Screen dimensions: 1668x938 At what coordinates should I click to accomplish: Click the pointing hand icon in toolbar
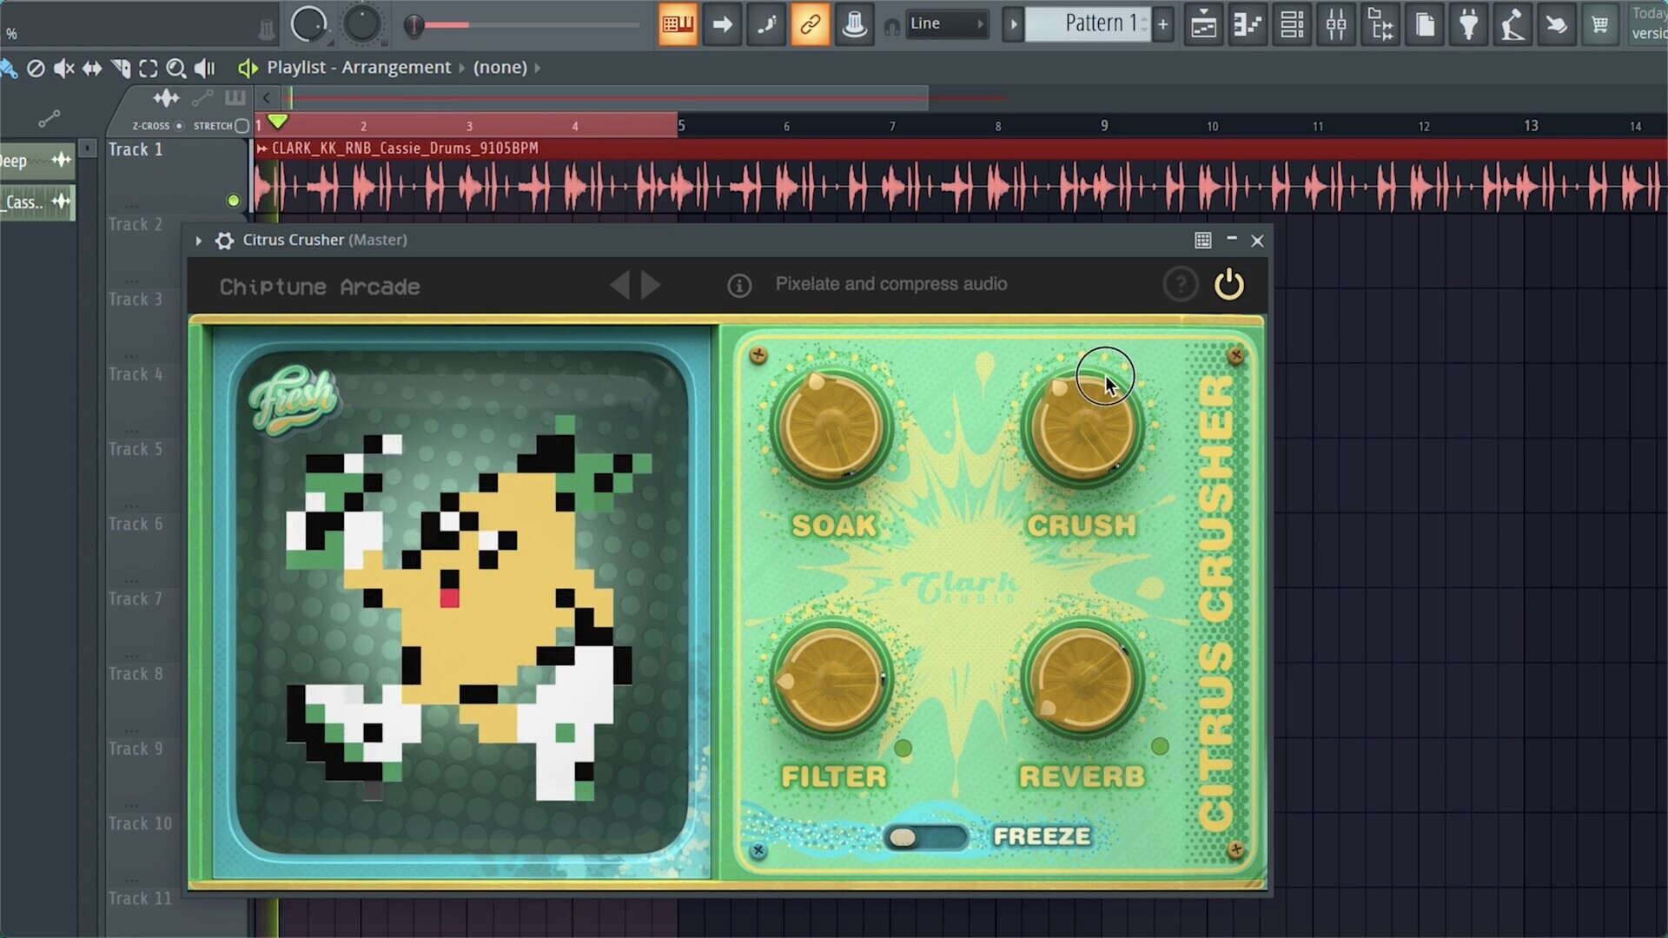coord(1557,24)
